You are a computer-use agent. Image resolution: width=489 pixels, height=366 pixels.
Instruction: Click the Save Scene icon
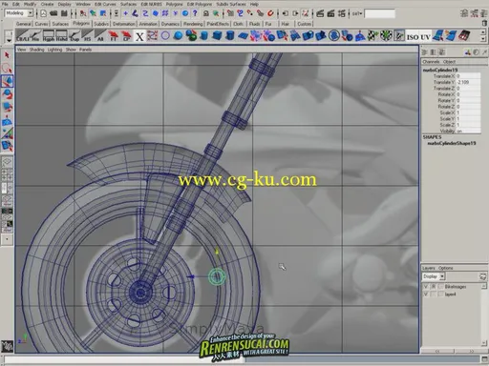64,13
